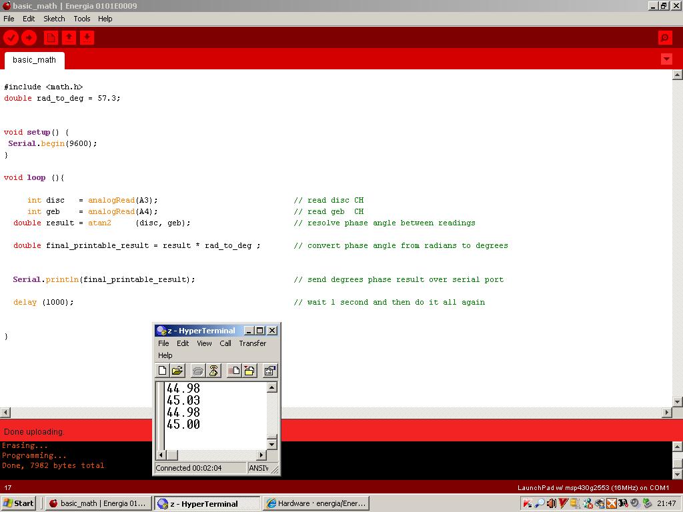Create a new sketch via toolbar icon

pyautogui.click(x=51, y=38)
